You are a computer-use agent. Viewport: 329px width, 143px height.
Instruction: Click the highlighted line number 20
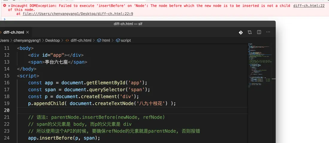click(x=7, y=110)
